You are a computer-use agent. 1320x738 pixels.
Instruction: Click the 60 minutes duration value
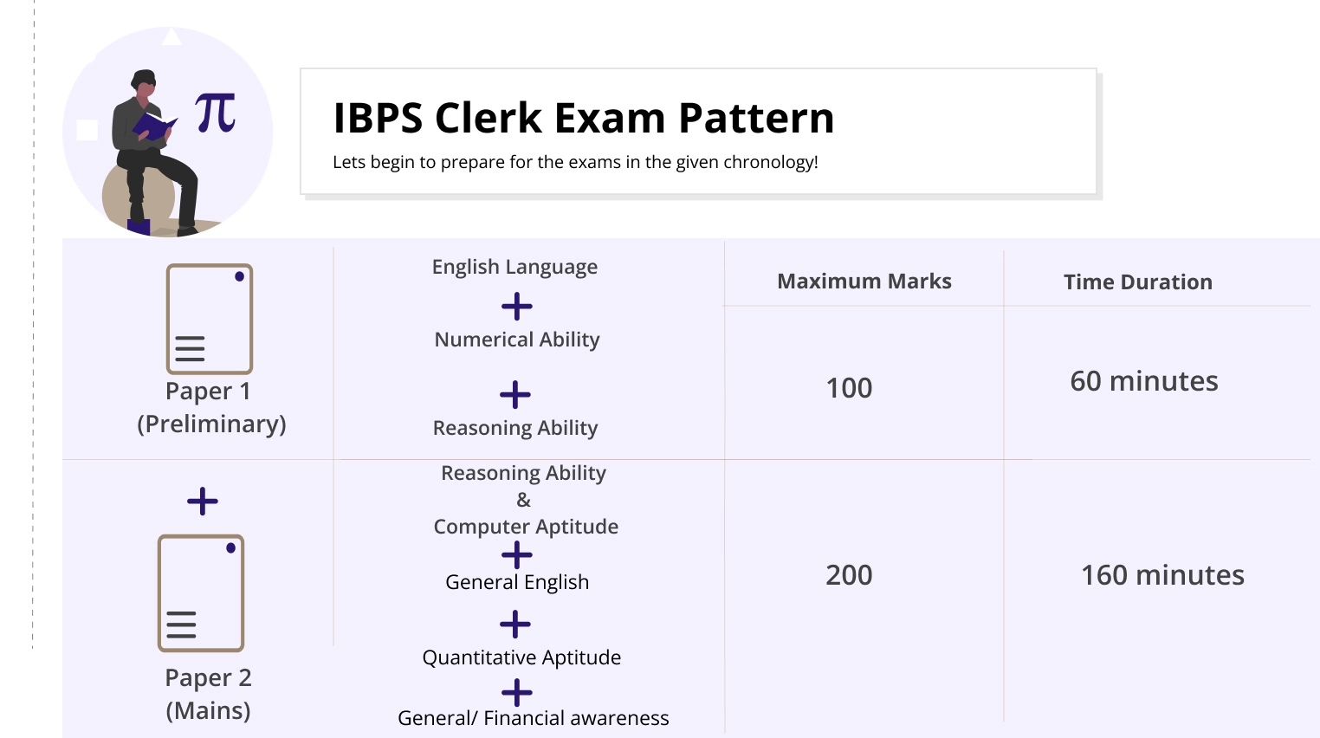click(1144, 381)
